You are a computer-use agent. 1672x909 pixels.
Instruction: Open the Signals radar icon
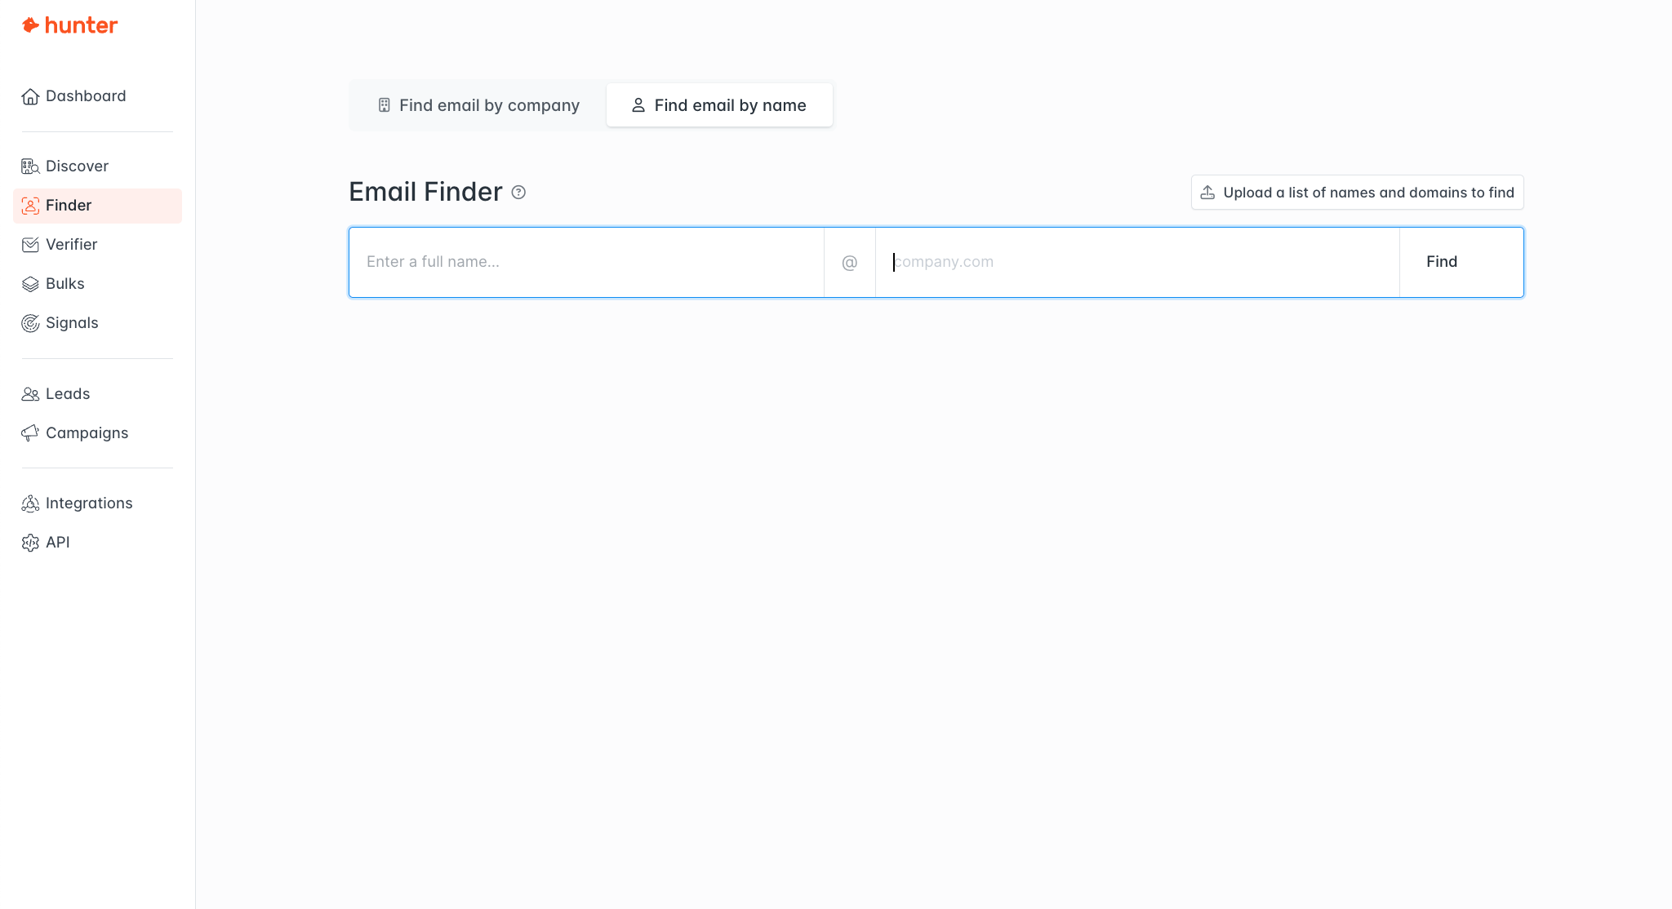[x=30, y=323]
